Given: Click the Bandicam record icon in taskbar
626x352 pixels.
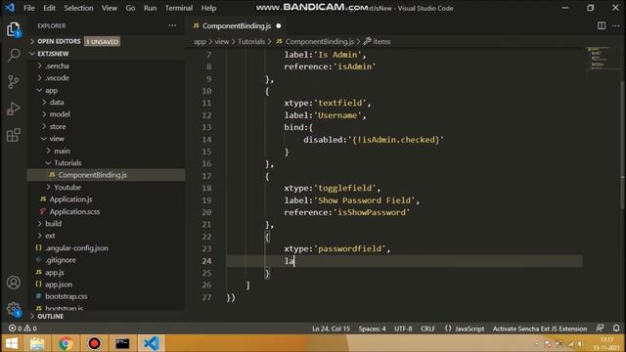Looking at the screenshot, I should (x=94, y=343).
